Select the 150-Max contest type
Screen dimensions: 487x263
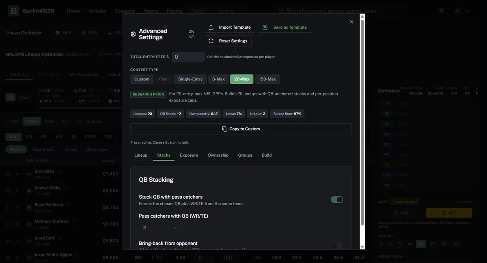click(267, 79)
